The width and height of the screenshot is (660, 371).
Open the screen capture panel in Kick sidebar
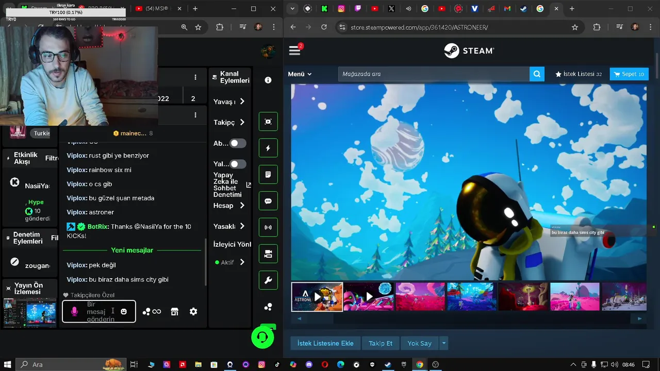coord(268,122)
